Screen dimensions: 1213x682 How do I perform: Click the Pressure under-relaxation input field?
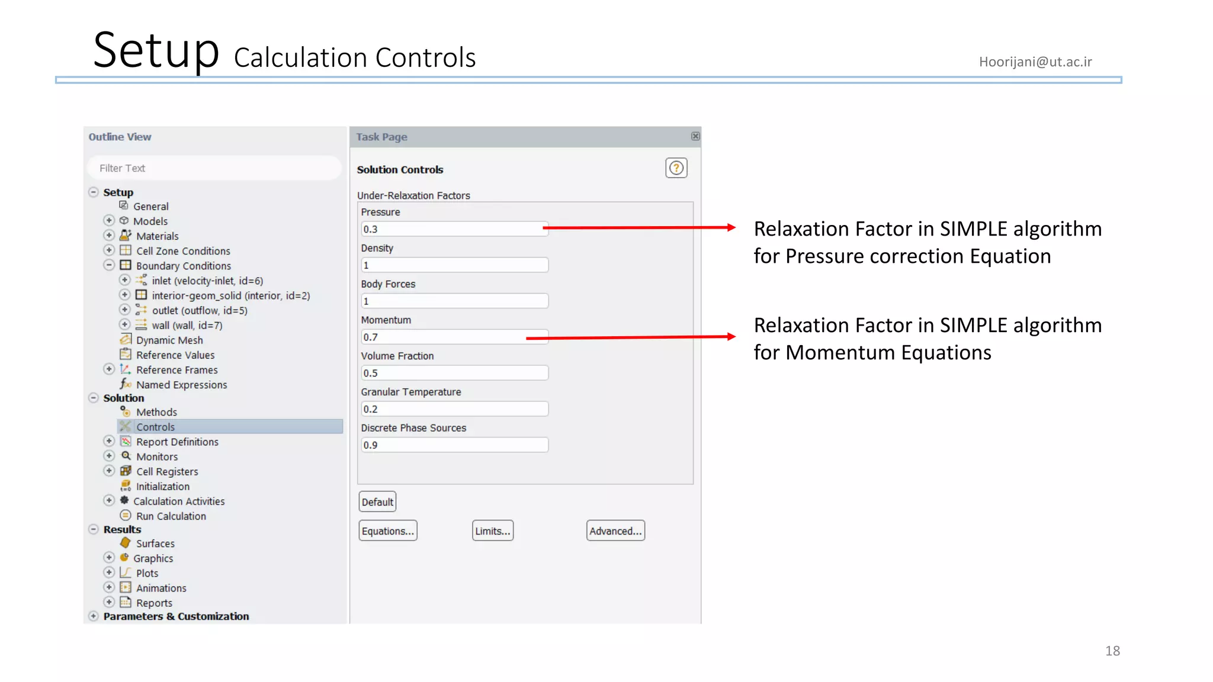[454, 229]
